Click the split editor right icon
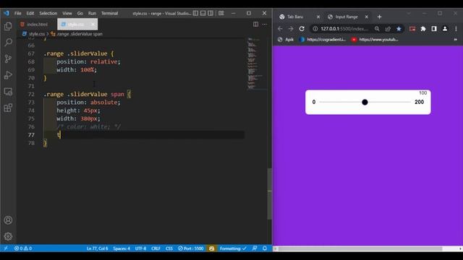Image resolution: width=463 pixels, height=260 pixels. click(x=255, y=24)
